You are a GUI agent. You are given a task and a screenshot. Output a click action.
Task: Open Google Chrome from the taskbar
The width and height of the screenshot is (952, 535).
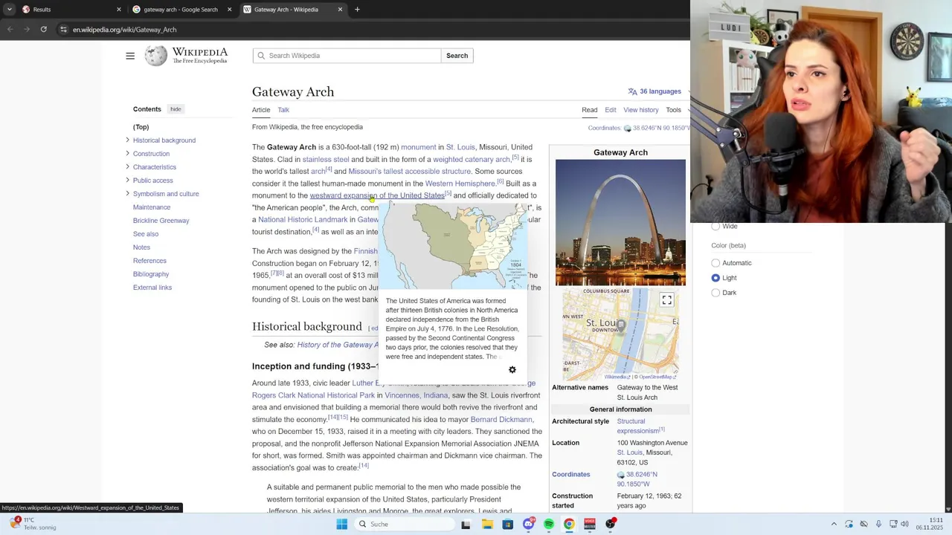click(x=569, y=524)
